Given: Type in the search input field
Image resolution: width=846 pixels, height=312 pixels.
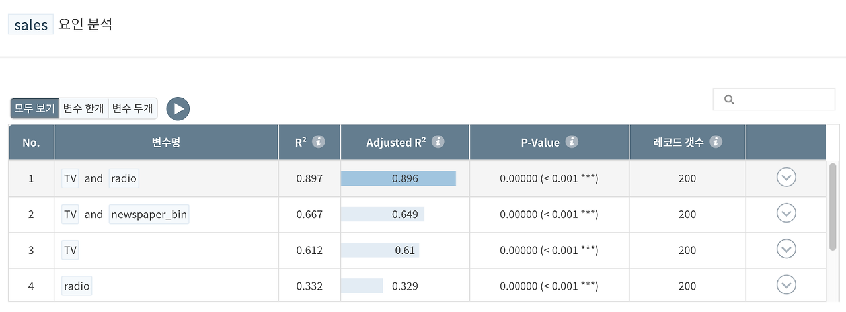Looking at the screenshot, I should click(781, 99).
